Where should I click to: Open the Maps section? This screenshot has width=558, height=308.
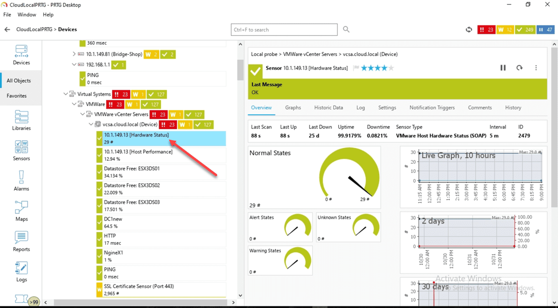point(22,211)
